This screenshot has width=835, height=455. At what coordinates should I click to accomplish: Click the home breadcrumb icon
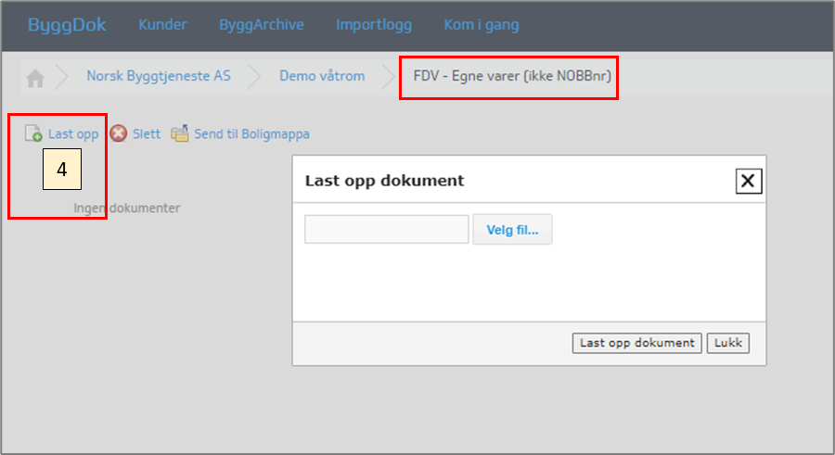click(x=35, y=78)
